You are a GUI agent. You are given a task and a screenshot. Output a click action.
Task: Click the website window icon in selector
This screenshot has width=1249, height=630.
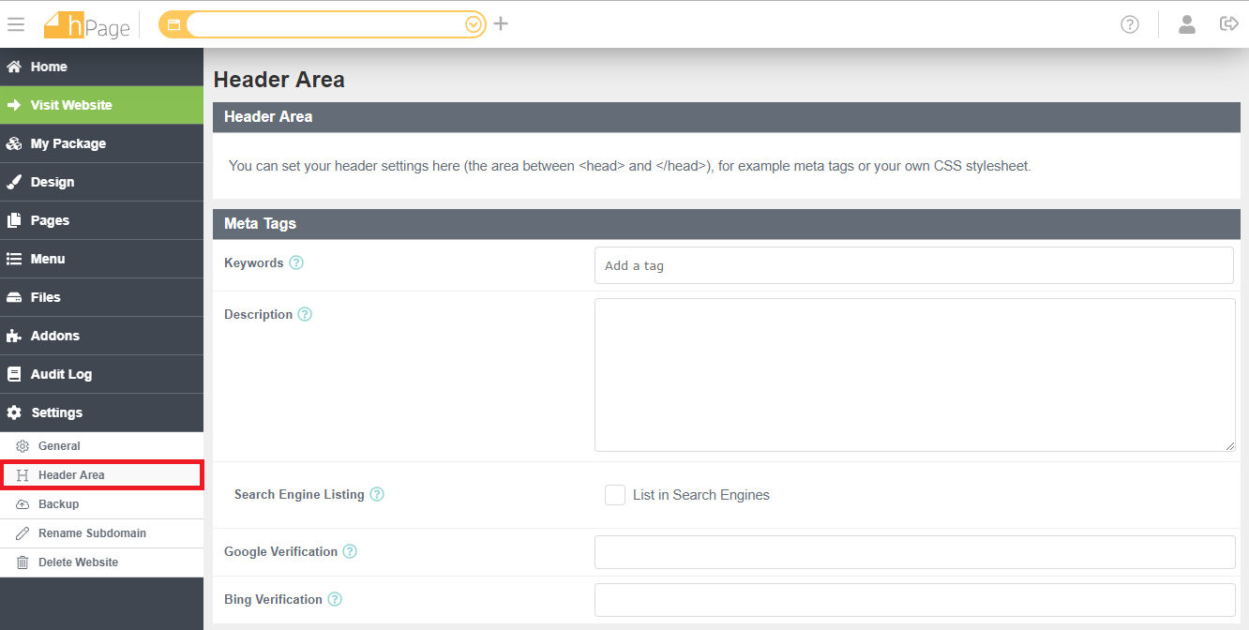tap(173, 24)
